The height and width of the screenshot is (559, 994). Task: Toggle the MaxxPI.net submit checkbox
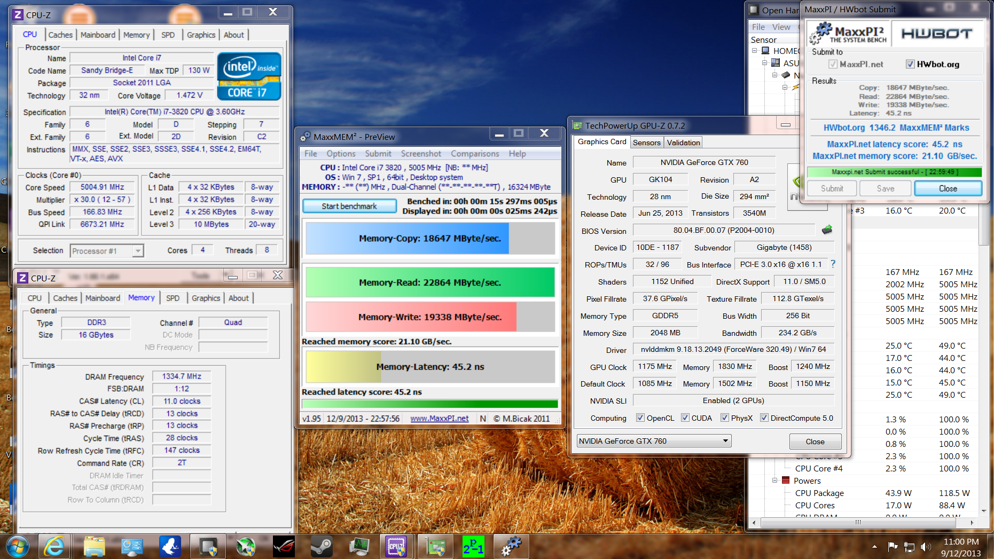tap(833, 64)
